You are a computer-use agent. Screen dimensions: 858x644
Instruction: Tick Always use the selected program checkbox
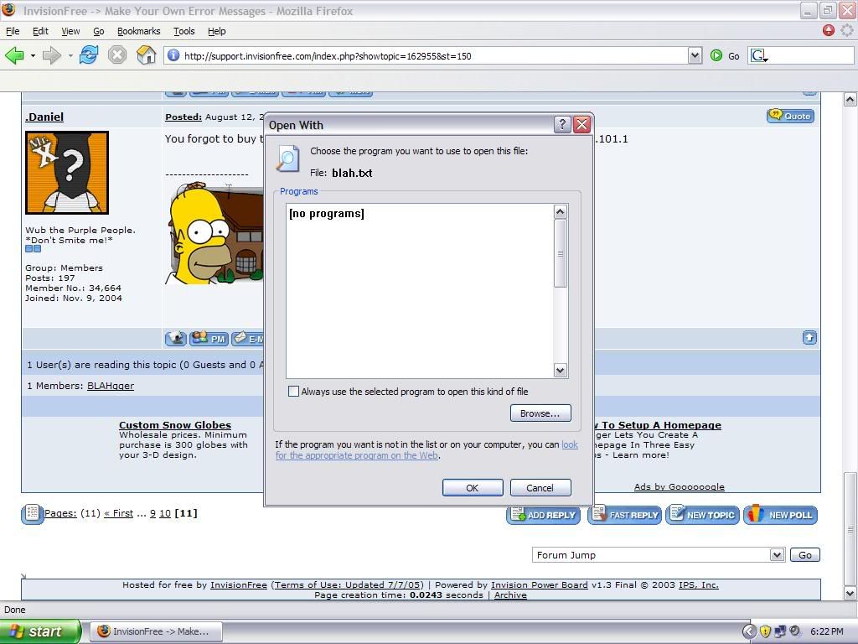click(294, 392)
